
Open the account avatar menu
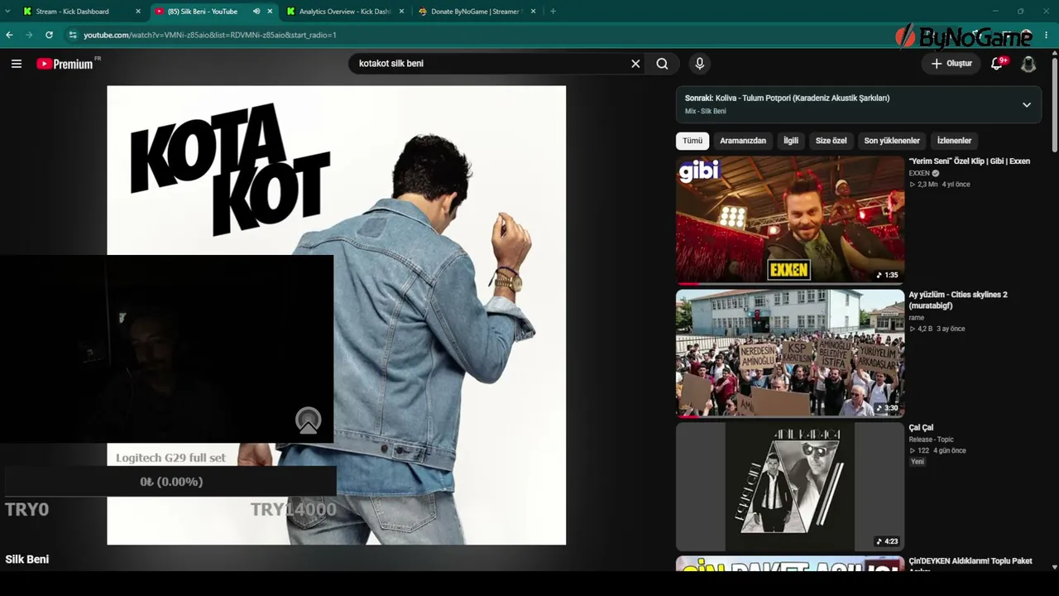pyautogui.click(x=1028, y=64)
